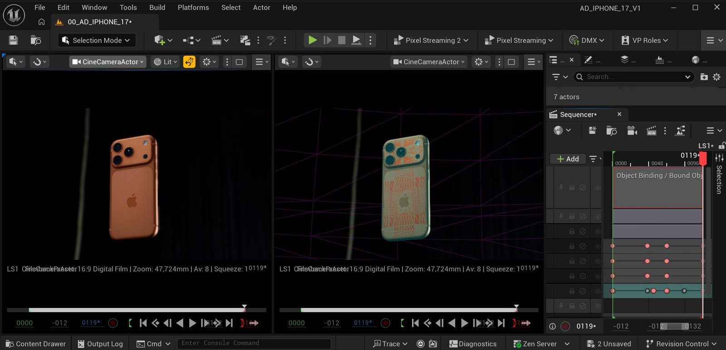726x350 pixels.
Task: Toggle the LS1 sequence lock icon
Action: pos(721,146)
